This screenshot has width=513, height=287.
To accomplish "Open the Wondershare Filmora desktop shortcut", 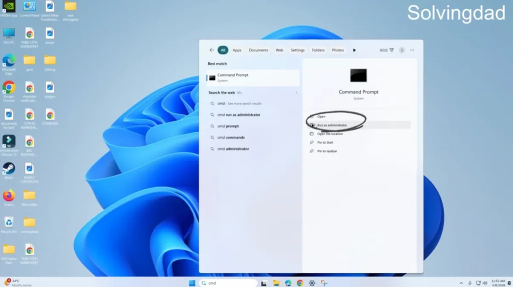I will (9, 141).
